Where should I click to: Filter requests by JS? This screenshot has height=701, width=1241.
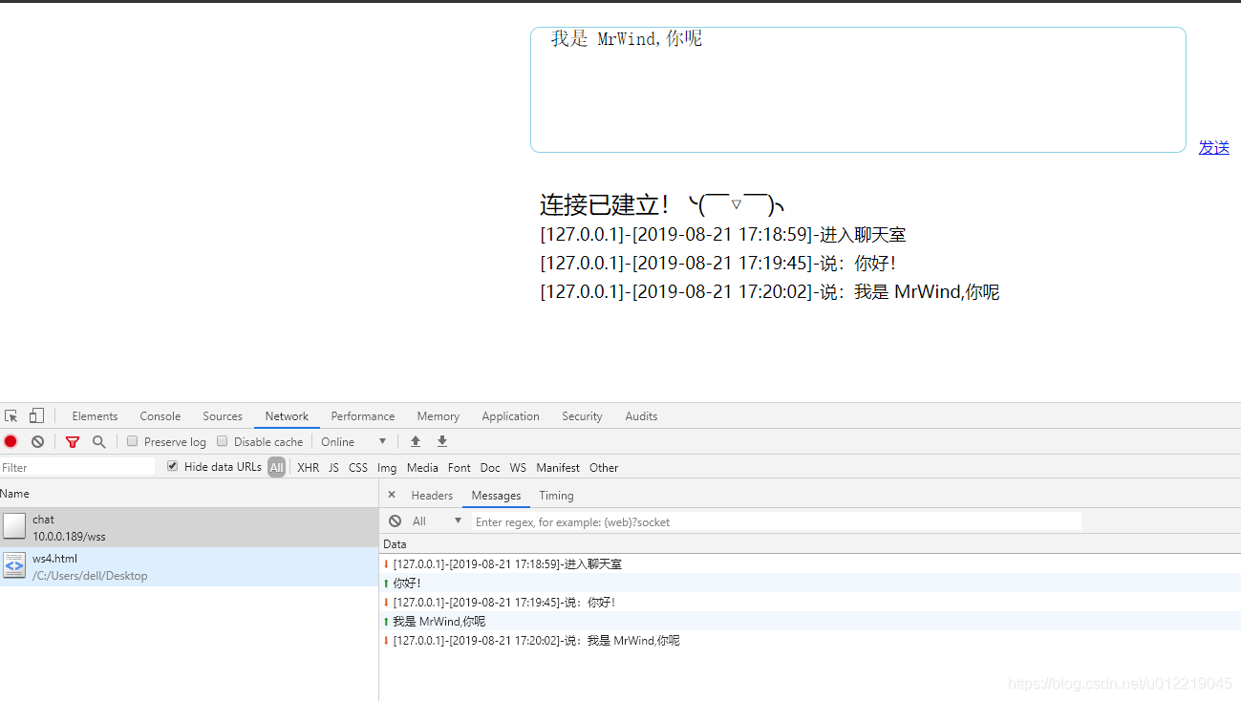(x=333, y=467)
